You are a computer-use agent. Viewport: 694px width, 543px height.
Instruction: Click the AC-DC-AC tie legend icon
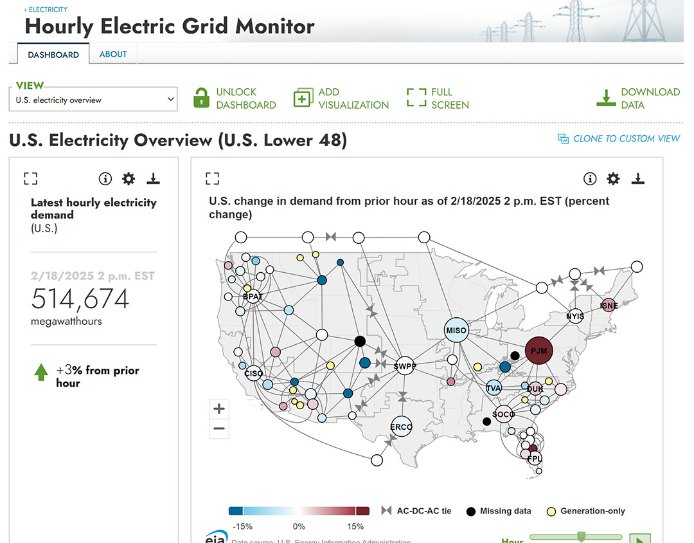coord(386,510)
